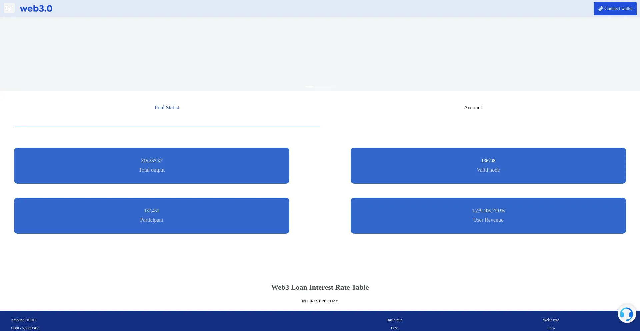Open the hamburger menu icon
The image size is (640, 331).
(x=9, y=8)
